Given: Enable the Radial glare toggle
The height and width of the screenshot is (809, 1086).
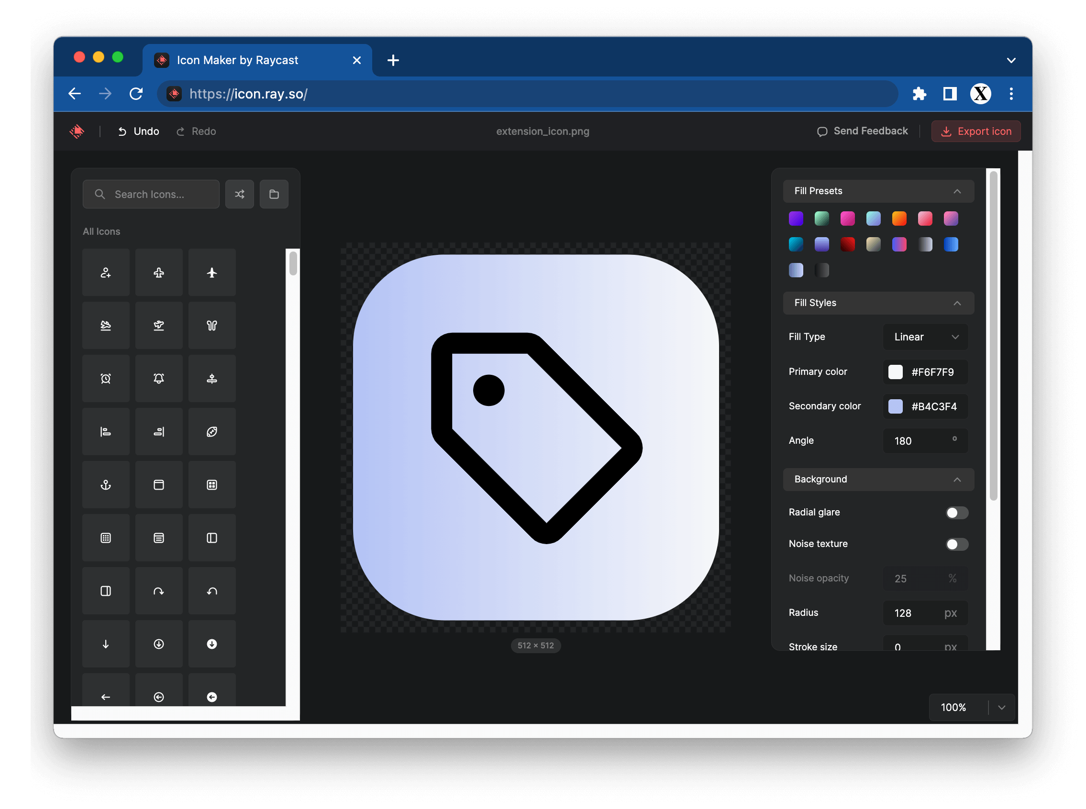Looking at the screenshot, I should 956,513.
